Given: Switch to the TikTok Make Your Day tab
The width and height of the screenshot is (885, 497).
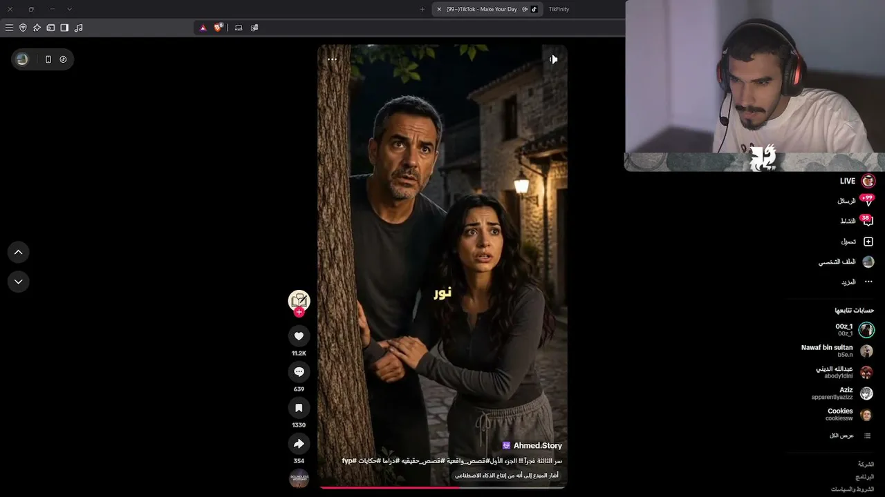Looking at the screenshot, I should 487,9.
